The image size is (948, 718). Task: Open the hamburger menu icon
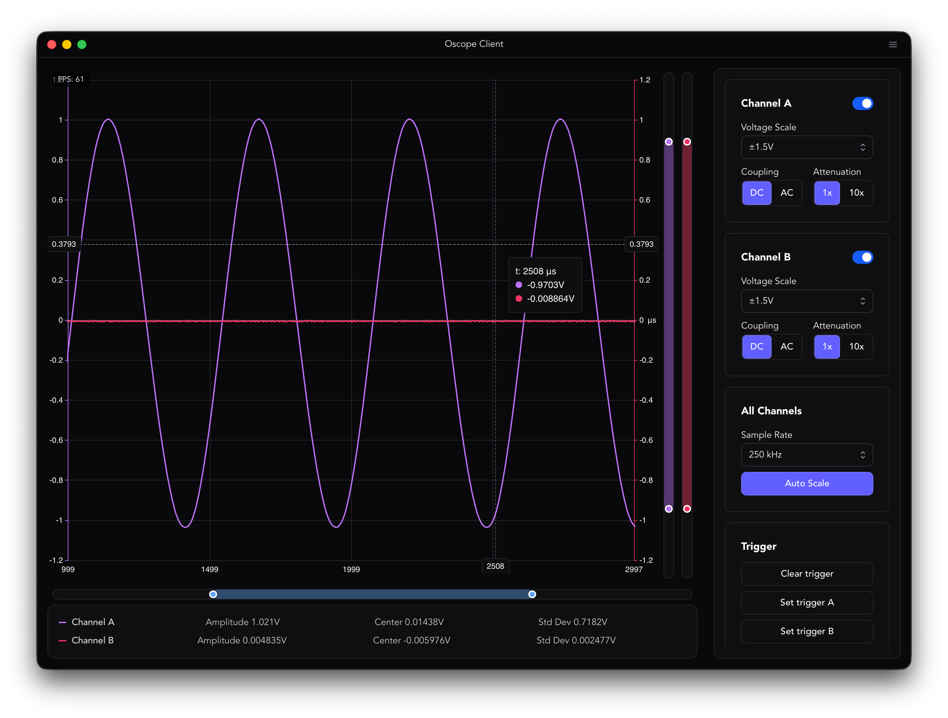893,45
